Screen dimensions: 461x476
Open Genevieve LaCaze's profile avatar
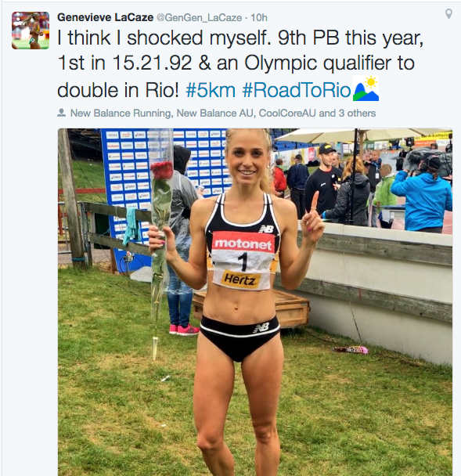31,31
